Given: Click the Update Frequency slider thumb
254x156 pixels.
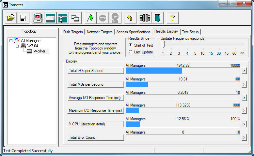Looking at the screenshot, I should 163,44.
